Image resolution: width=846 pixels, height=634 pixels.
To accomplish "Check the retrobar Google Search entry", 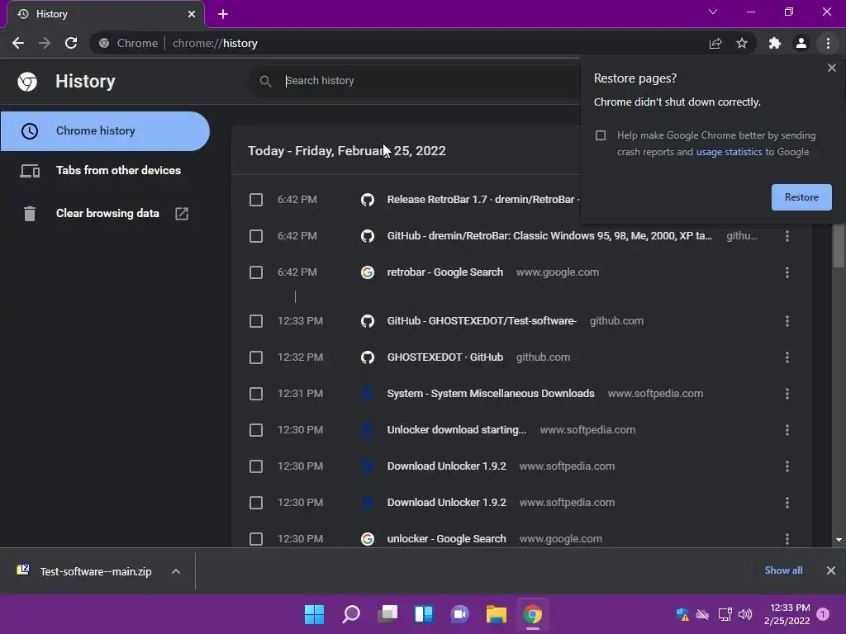I will click(x=256, y=272).
